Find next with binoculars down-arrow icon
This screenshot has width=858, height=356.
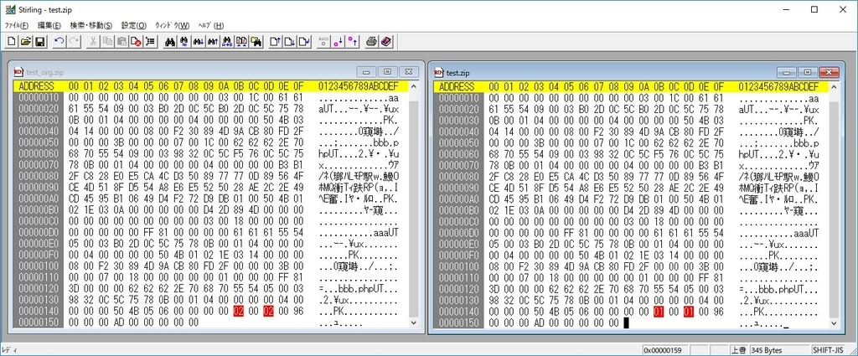click(199, 42)
